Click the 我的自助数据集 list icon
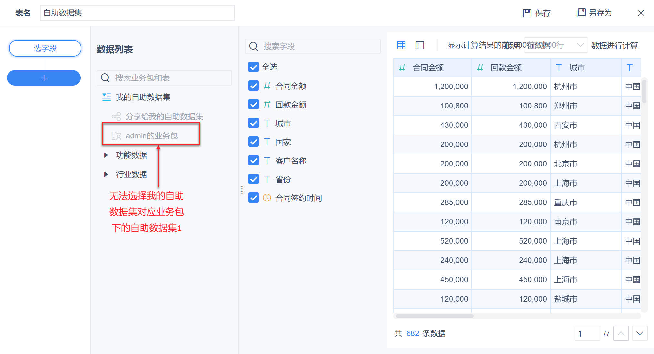This screenshot has height=354, width=654. [x=106, y=97]
